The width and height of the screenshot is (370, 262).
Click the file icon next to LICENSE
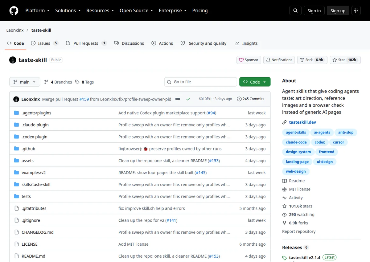(17, 244)
